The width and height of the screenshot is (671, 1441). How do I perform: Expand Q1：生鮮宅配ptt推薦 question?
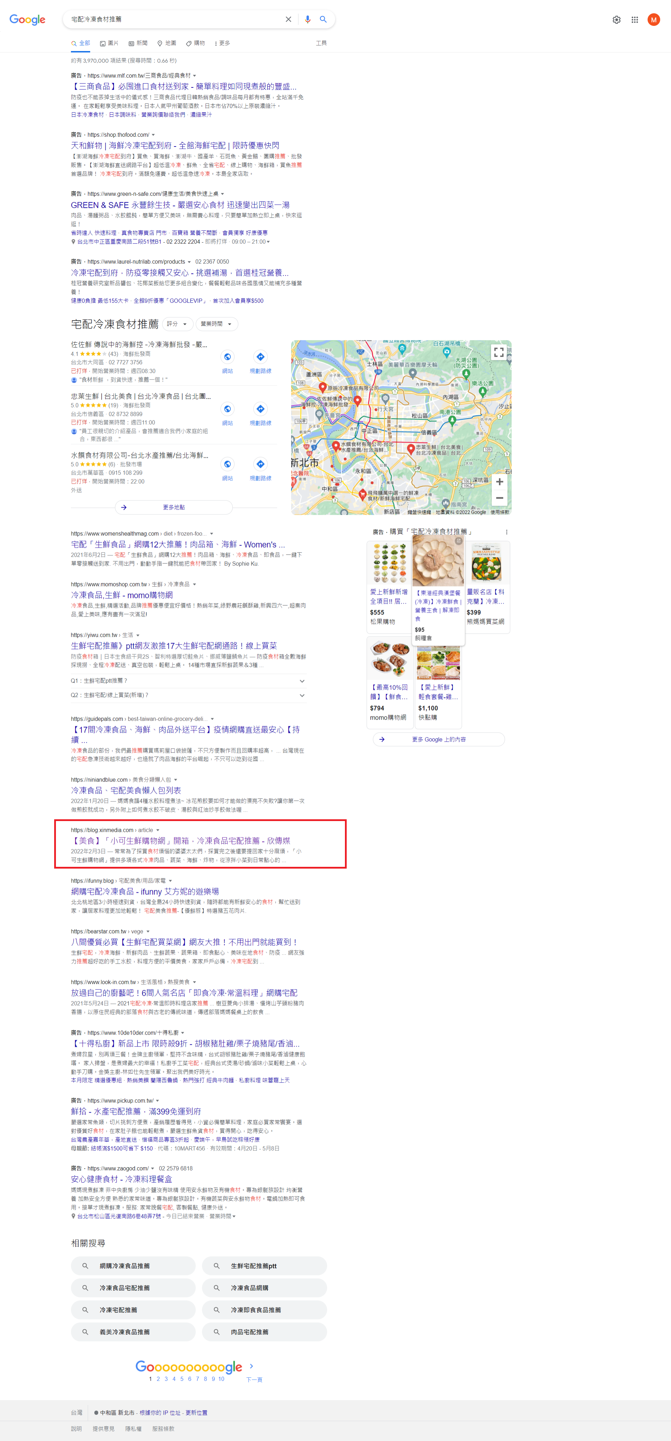pyautogui.click(x=188, y=681)
